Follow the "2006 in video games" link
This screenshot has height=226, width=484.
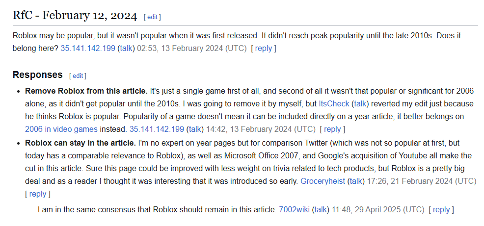(61, 129)
